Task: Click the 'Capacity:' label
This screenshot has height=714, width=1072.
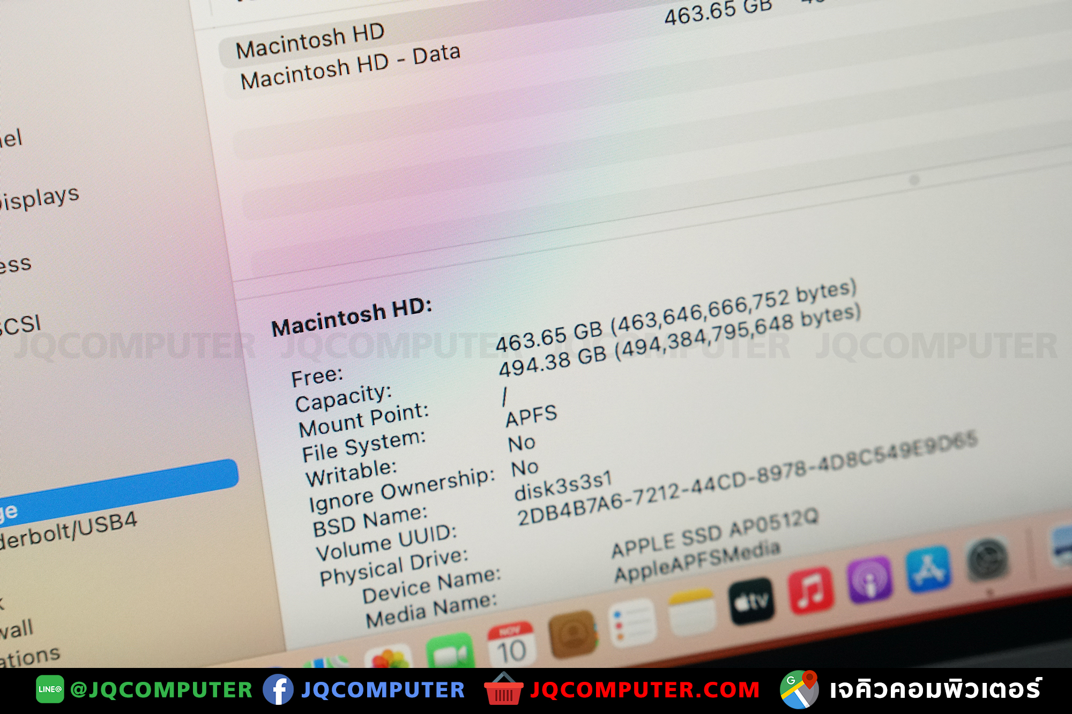Action: click(344, 398)
